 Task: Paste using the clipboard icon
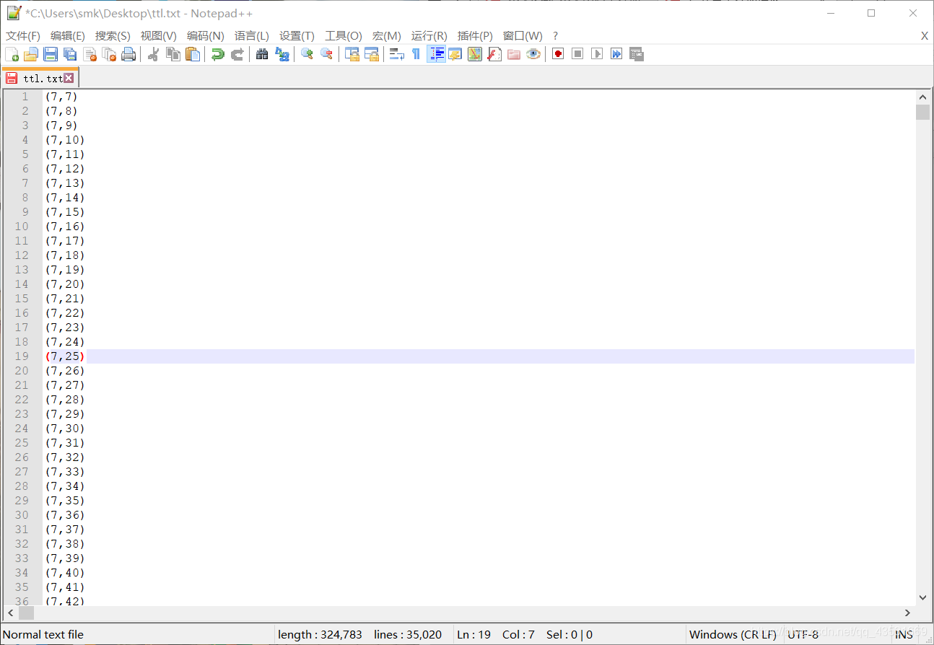pos(193,54)
